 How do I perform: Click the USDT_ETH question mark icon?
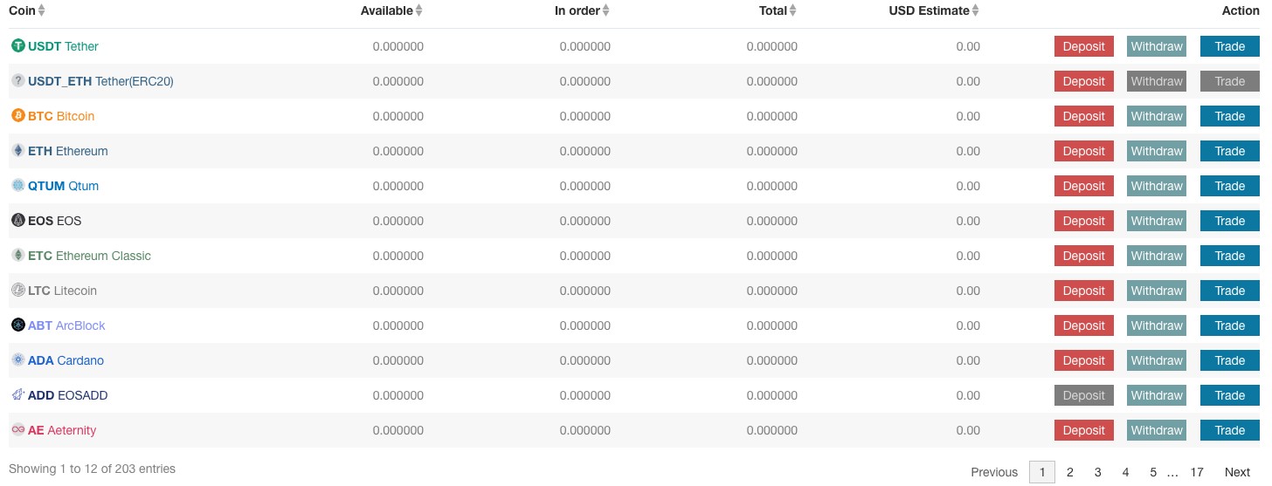(x=17, y=81)
